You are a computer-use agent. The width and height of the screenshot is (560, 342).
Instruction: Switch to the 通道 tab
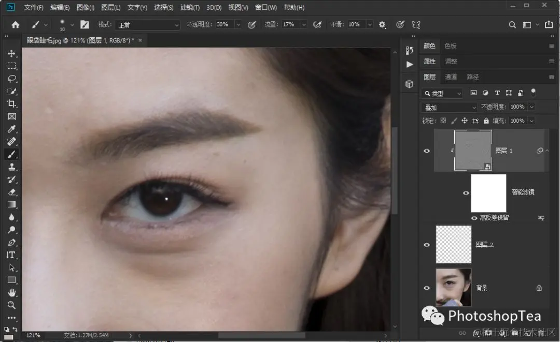click(451, 77)
